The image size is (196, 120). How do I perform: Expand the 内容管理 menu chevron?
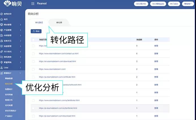tap(20, 35)
